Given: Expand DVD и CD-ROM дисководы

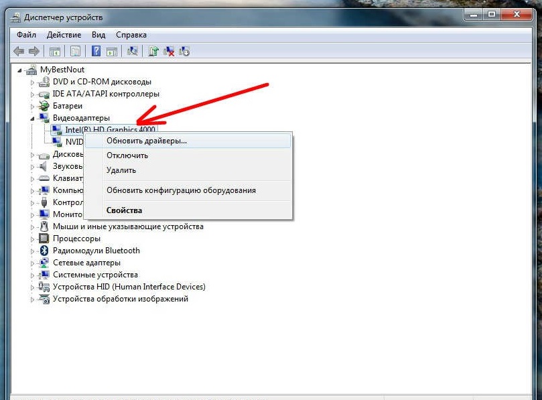Looking at the screenshot, I should (x=32, y=82).
